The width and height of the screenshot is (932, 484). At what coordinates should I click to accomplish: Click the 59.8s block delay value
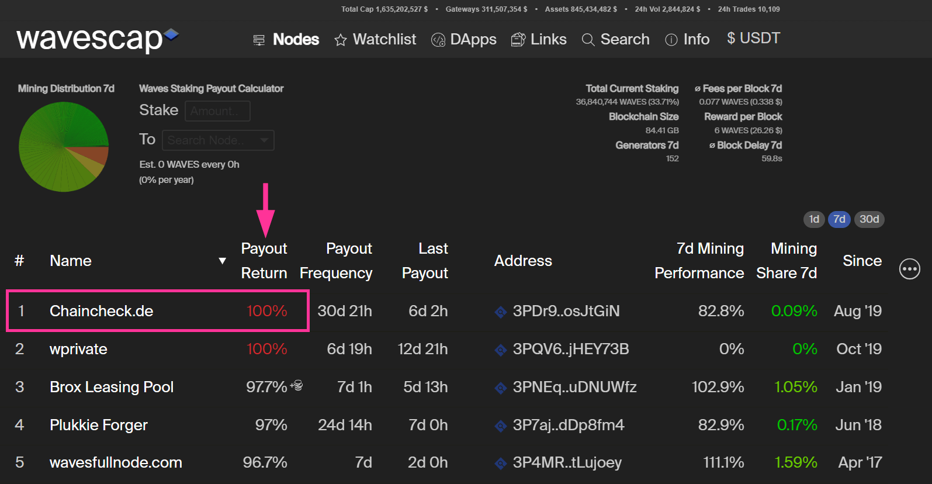tap(772, 158)
